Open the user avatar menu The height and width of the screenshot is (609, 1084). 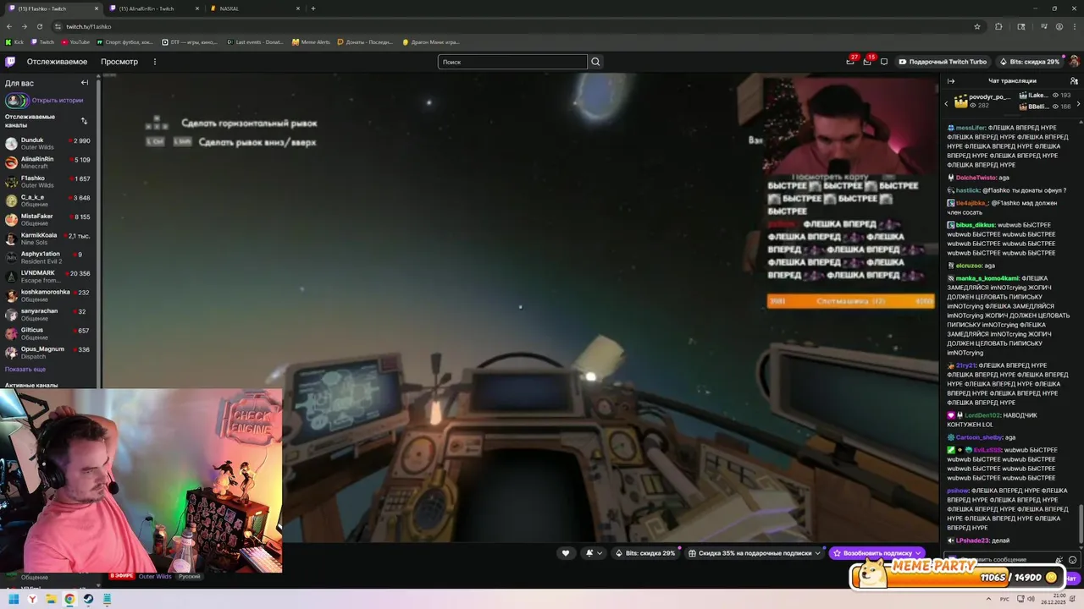coord(1074,62)
